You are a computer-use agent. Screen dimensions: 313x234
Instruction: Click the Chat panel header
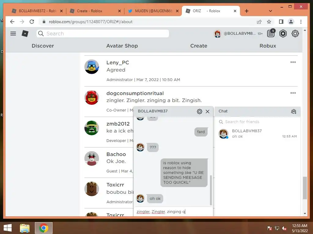[257, 111]
